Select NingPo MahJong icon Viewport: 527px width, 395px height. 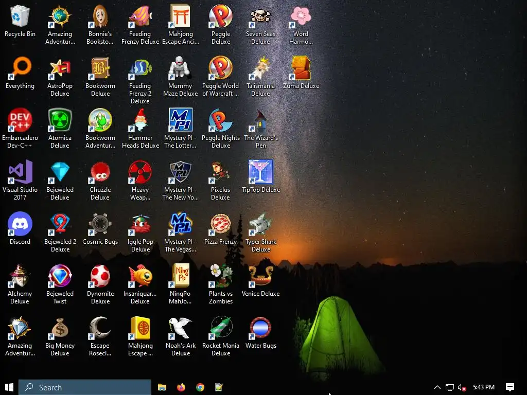click(180, 276)
